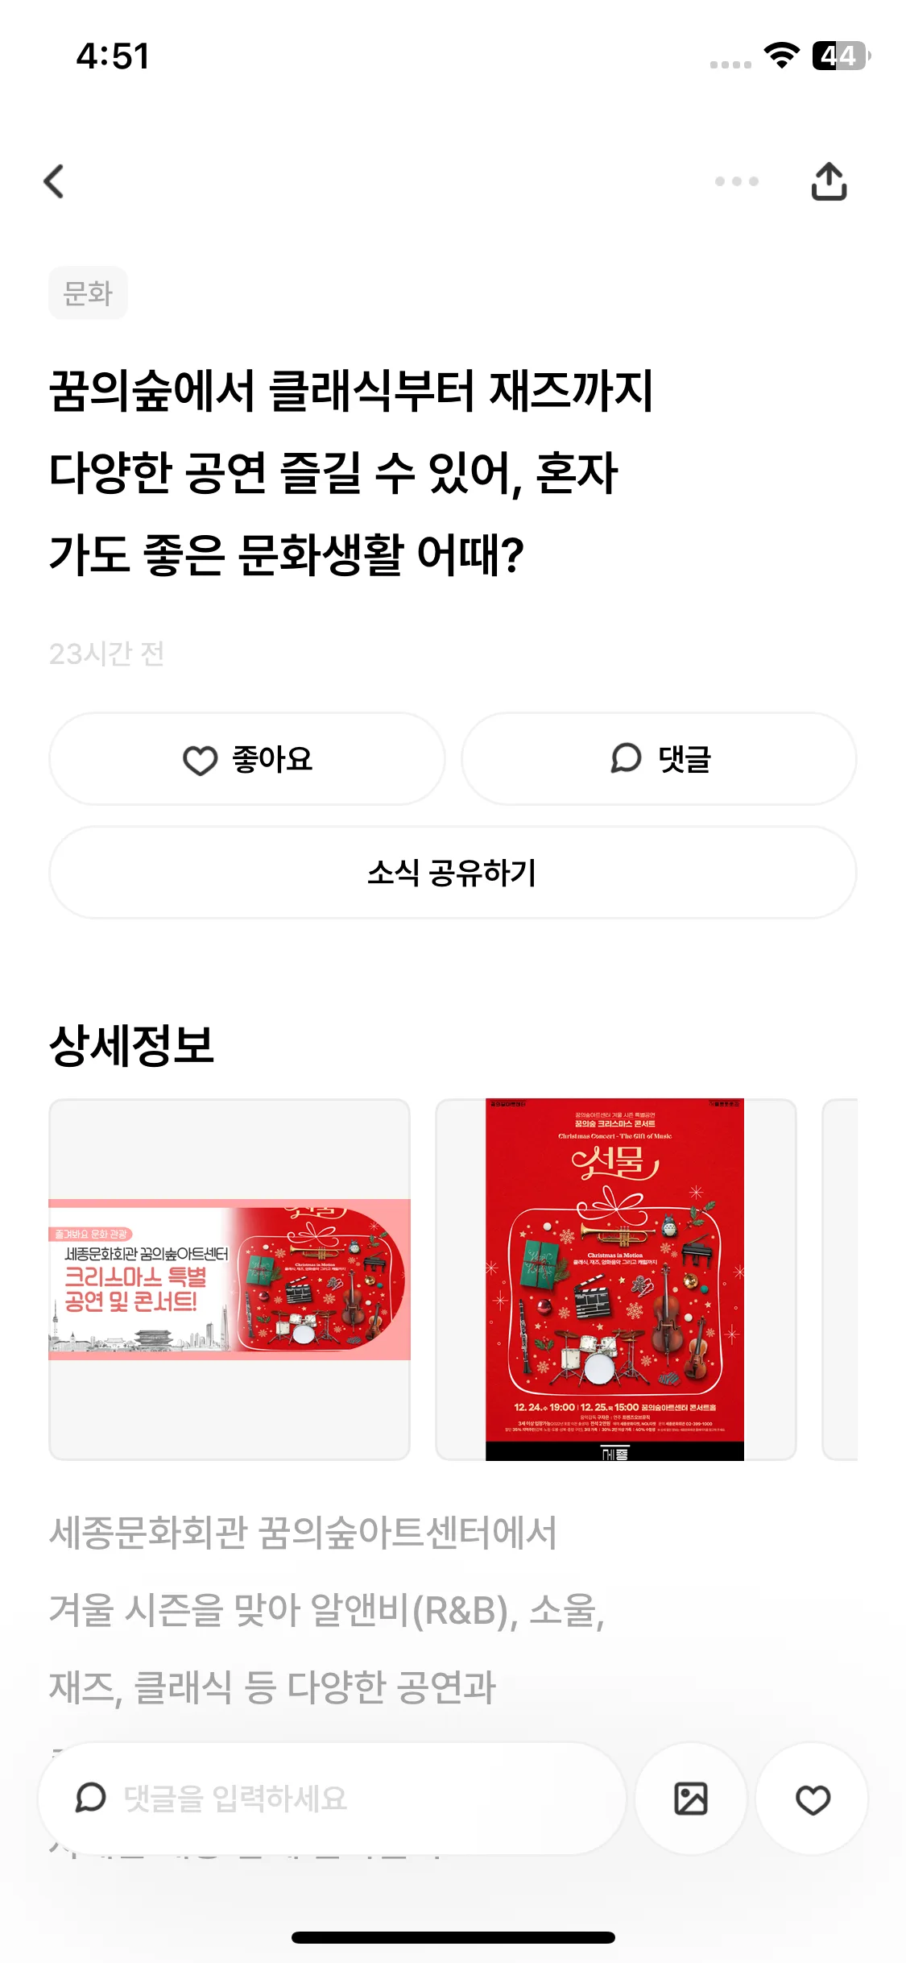
Task: Attach a photo using the image icon
Action: 690,1799
